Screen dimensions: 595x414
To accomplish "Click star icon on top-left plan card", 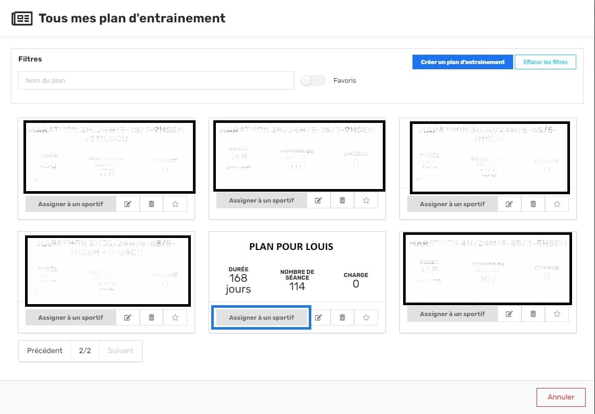I will click(175, 204).
